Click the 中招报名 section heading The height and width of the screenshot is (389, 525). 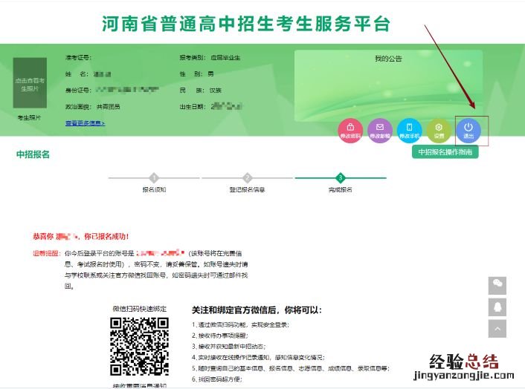[33, 154]
